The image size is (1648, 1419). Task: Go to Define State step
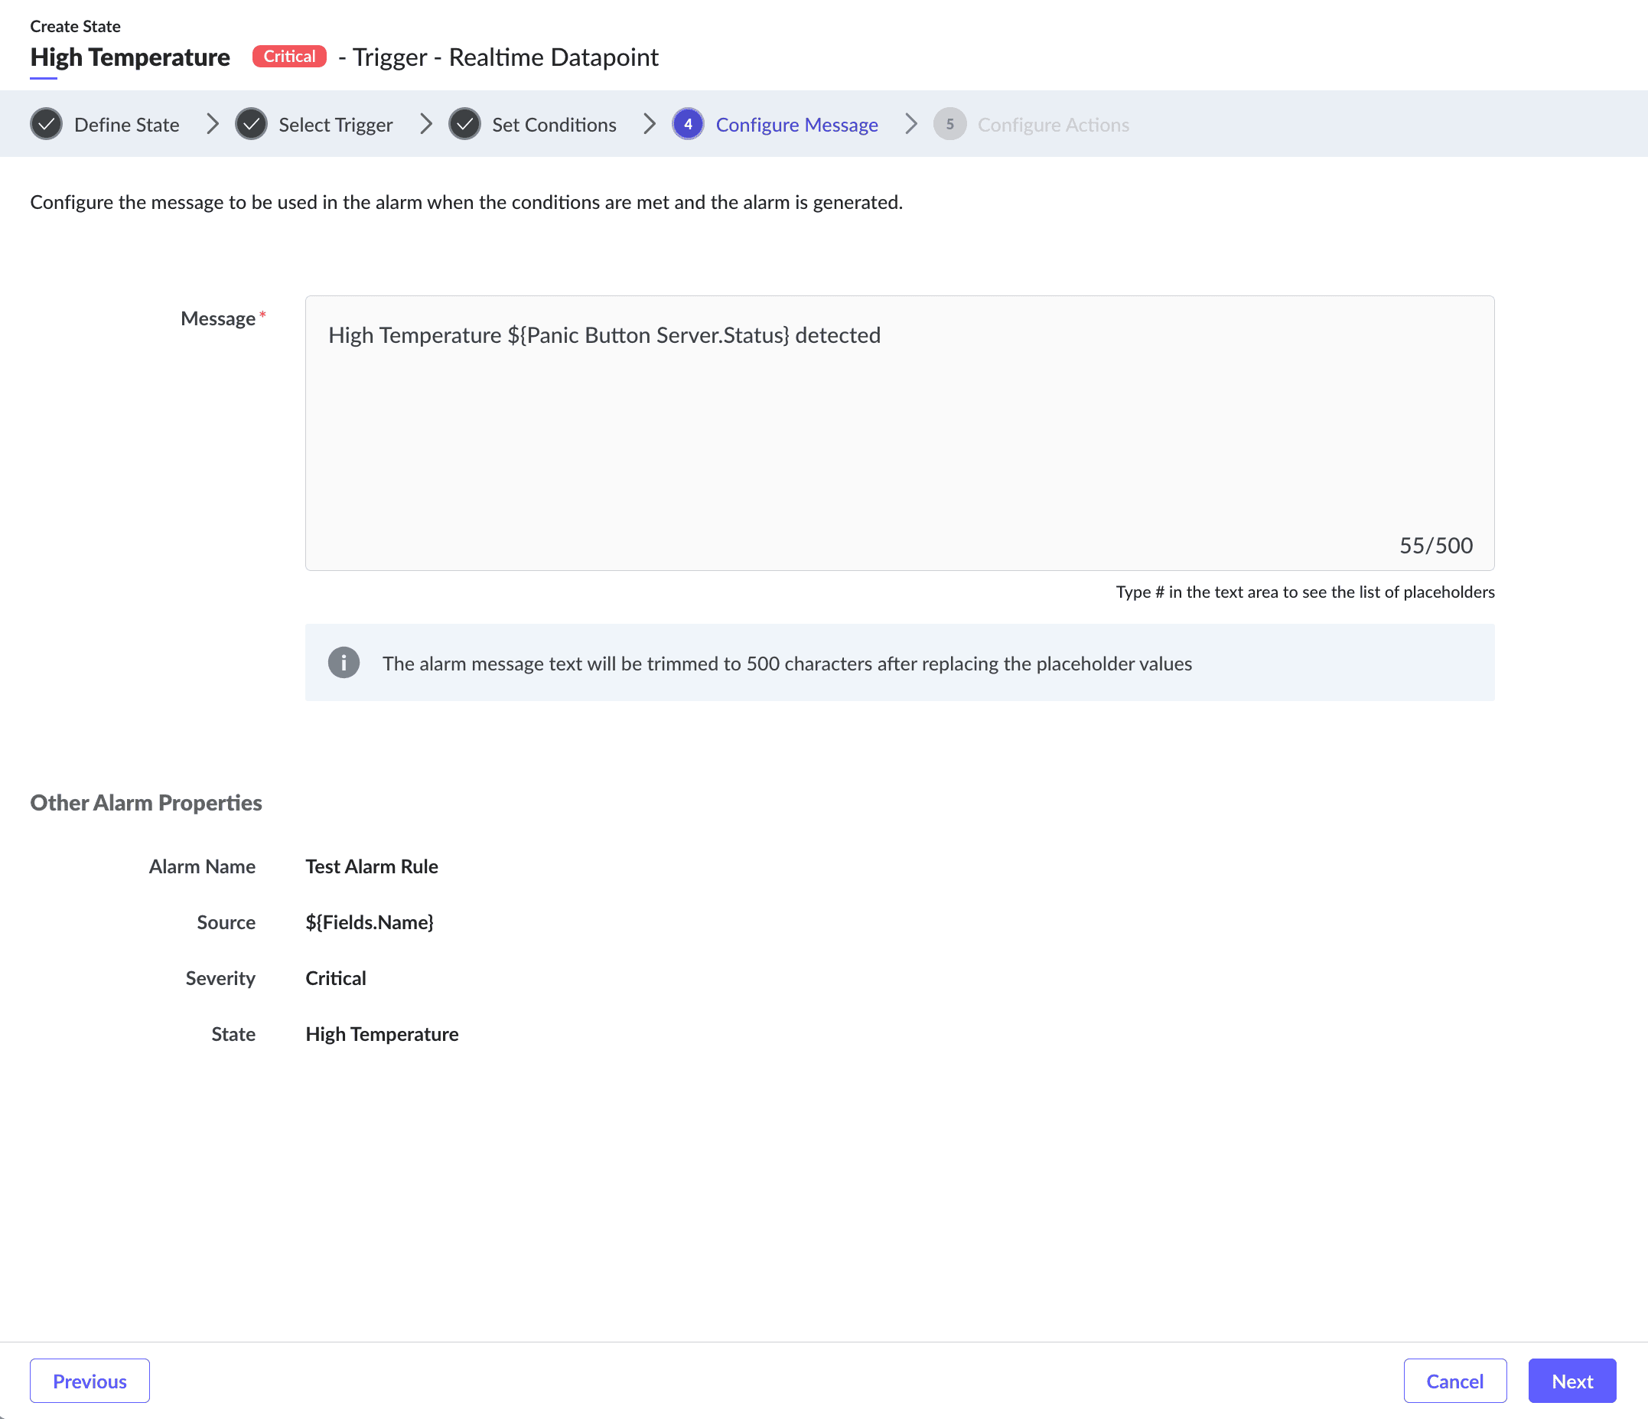click(x=126, y=125)
